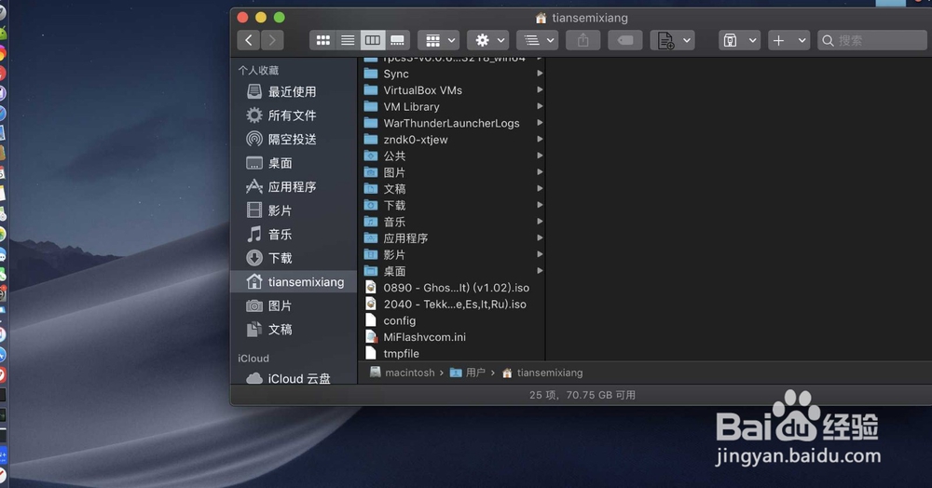
Task: Open 下载 in the sidebar
Action: click(294, 258)
